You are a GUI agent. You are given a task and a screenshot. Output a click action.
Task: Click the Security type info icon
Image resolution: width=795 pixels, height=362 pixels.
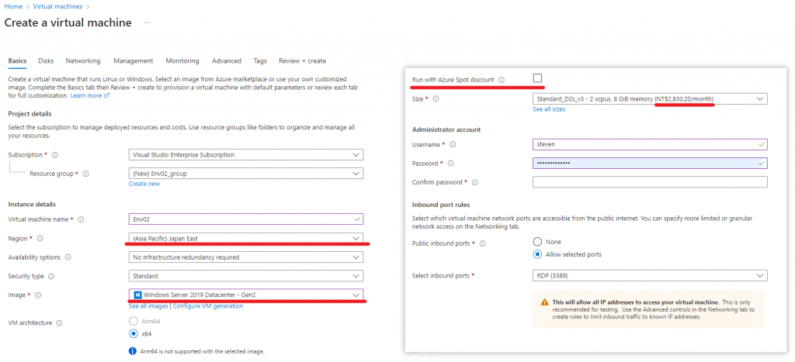point(50,277)
